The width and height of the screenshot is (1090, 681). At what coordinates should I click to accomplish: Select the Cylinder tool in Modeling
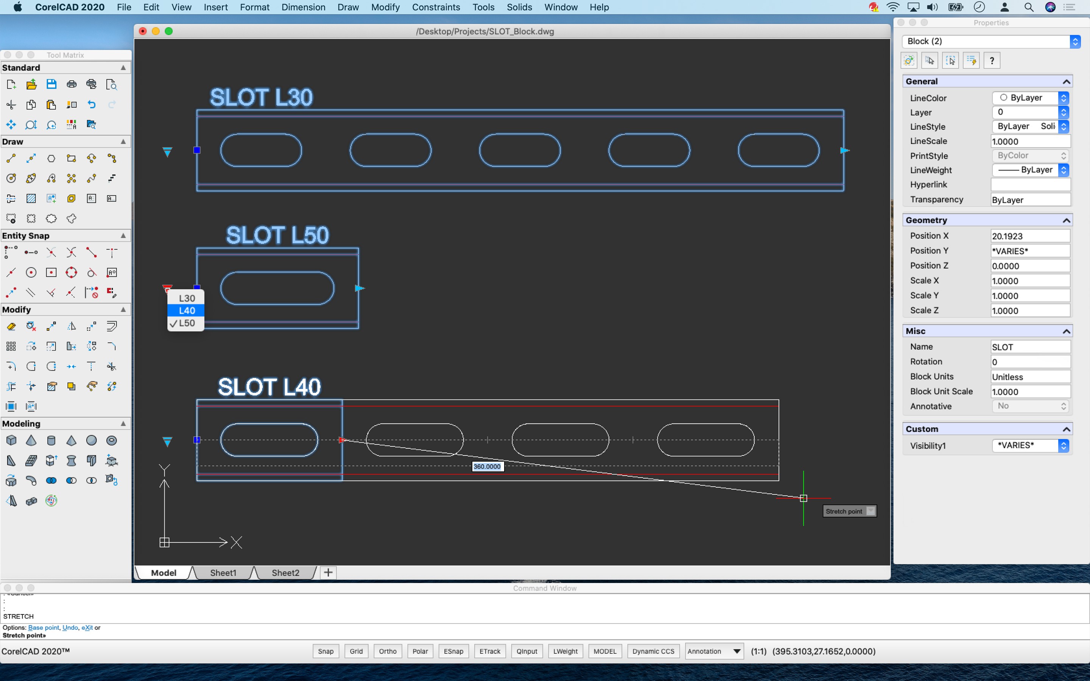51,440
